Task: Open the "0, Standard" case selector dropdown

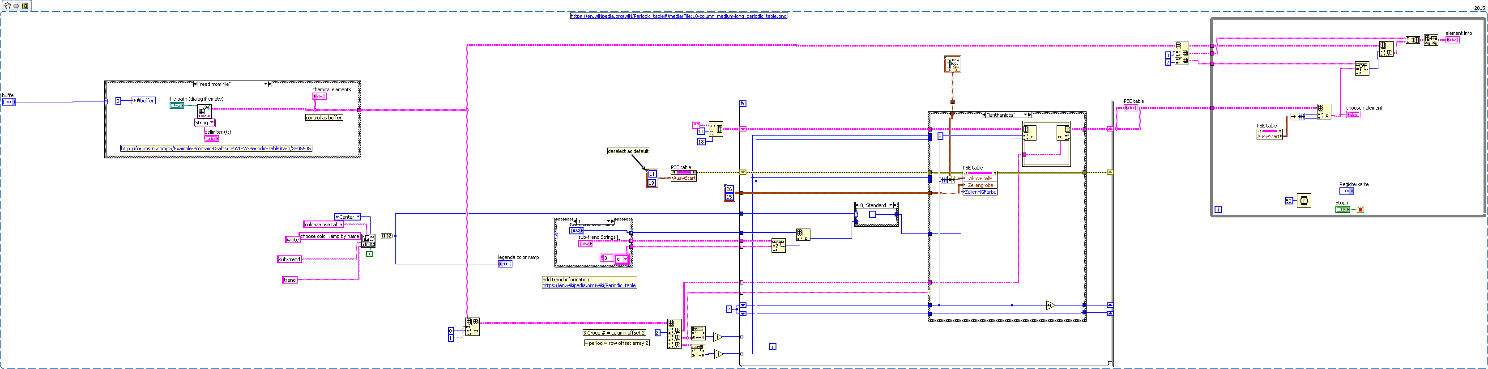Action: click(891, 205)
